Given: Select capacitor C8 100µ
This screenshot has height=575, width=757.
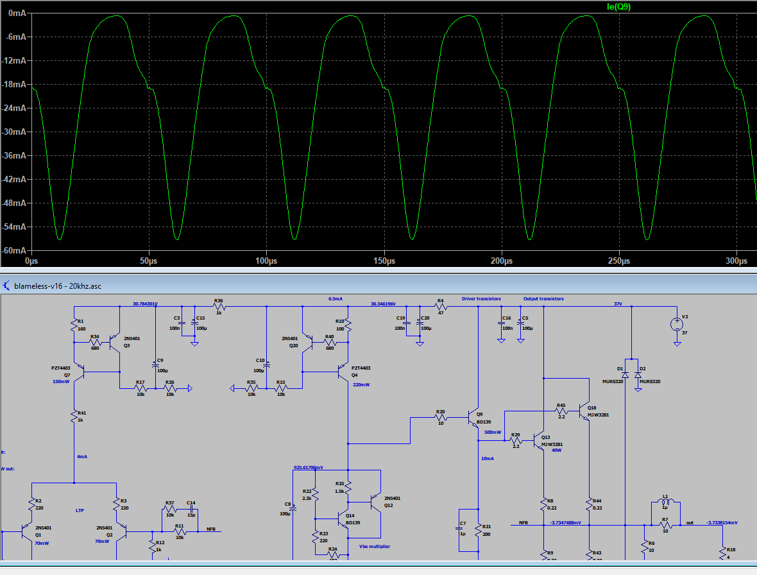Looking at the screenshot, I should [293, 509].
